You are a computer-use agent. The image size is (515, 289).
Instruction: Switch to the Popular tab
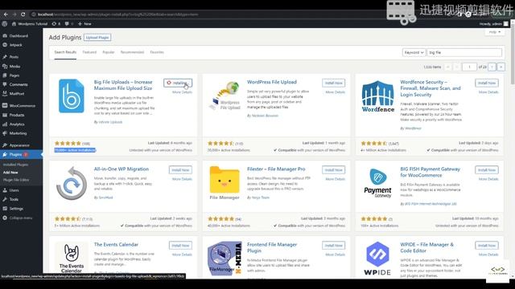(109, 52)
